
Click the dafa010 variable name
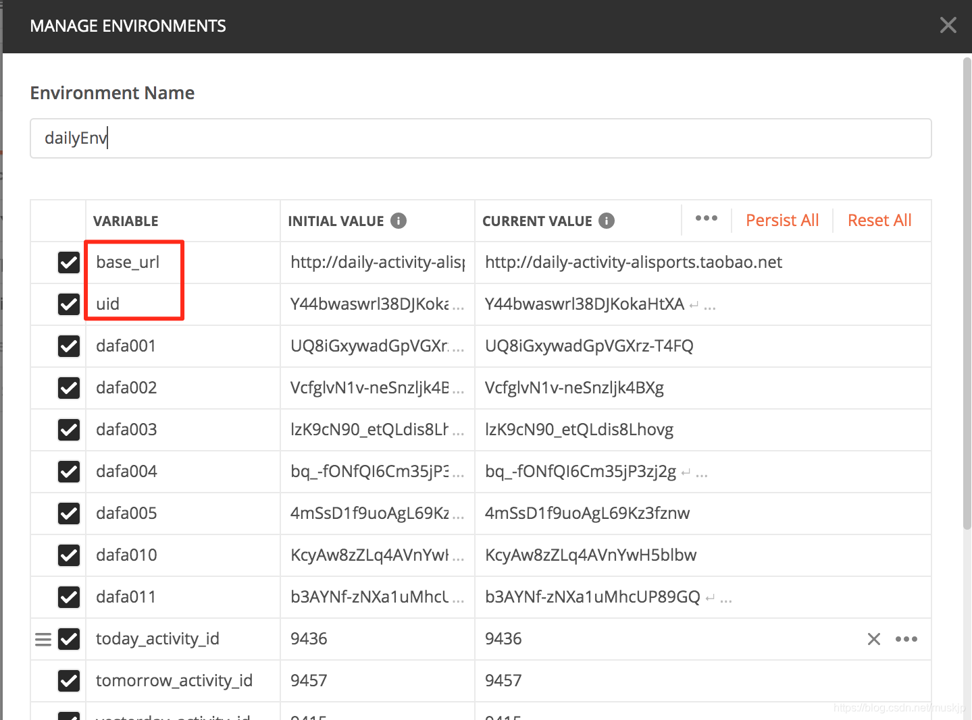tap(126, 555)
